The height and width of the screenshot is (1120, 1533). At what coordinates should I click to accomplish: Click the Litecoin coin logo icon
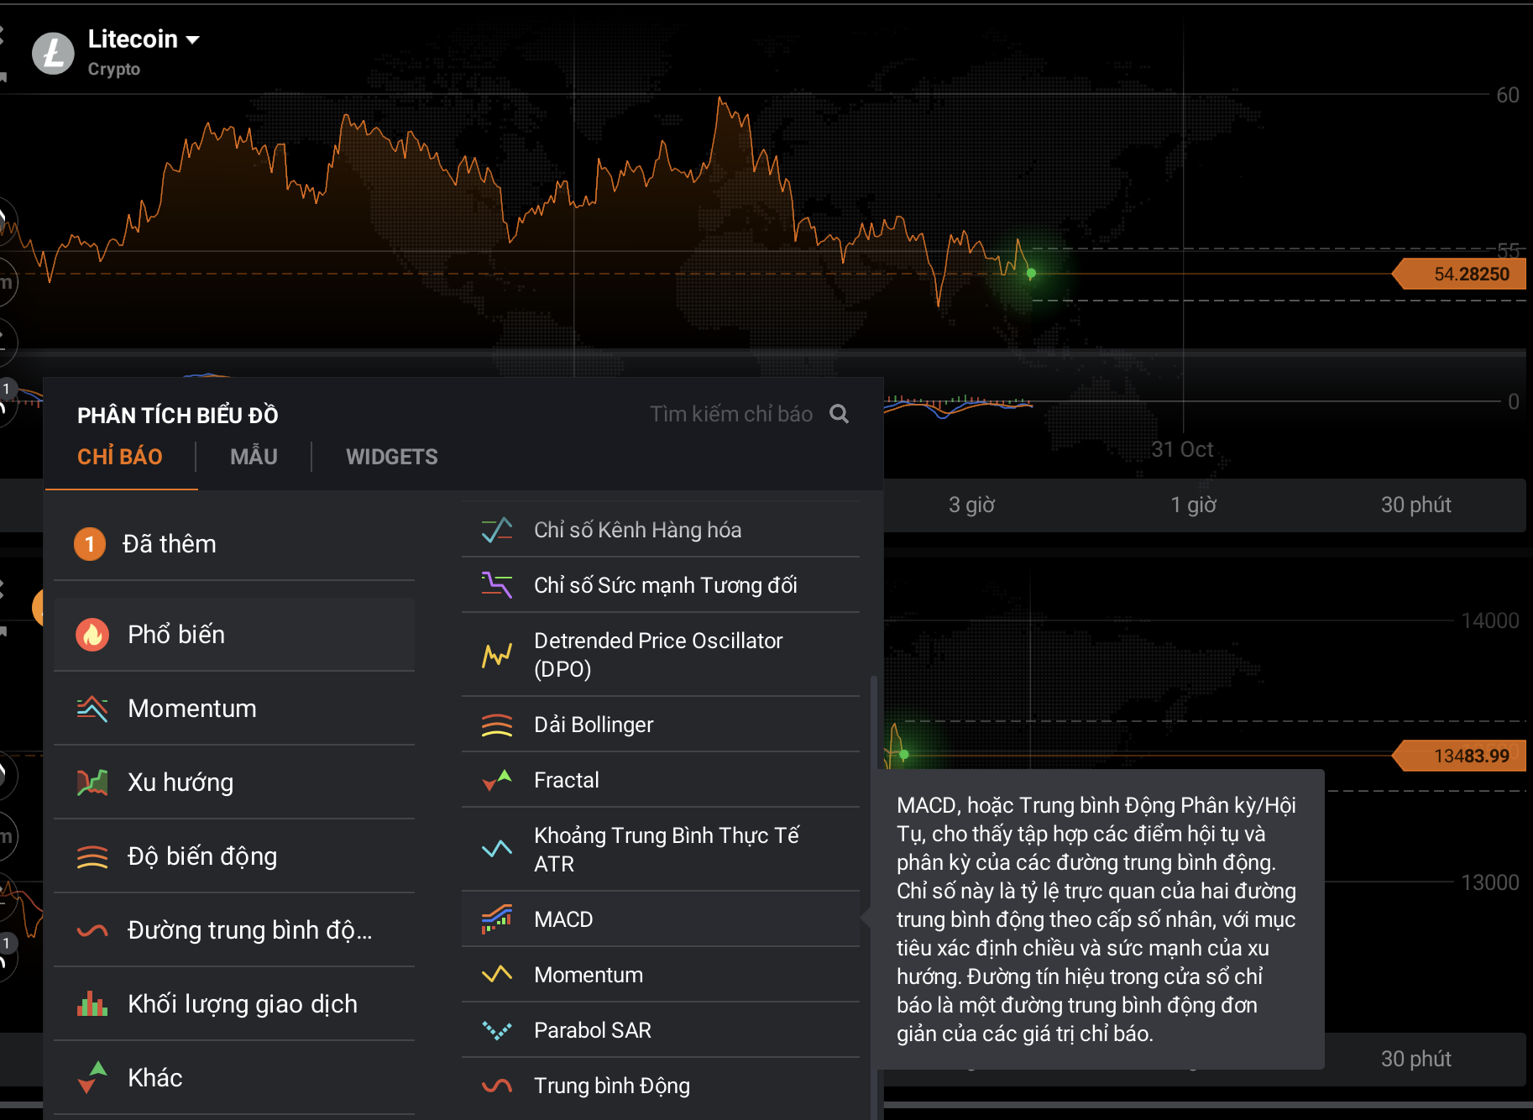coord(53,54)
